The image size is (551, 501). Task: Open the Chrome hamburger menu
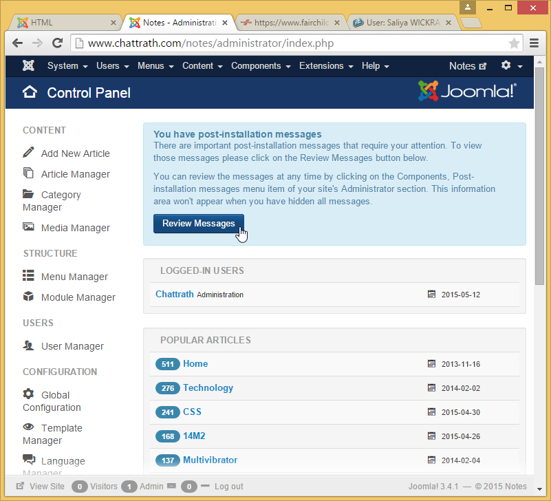534,43
